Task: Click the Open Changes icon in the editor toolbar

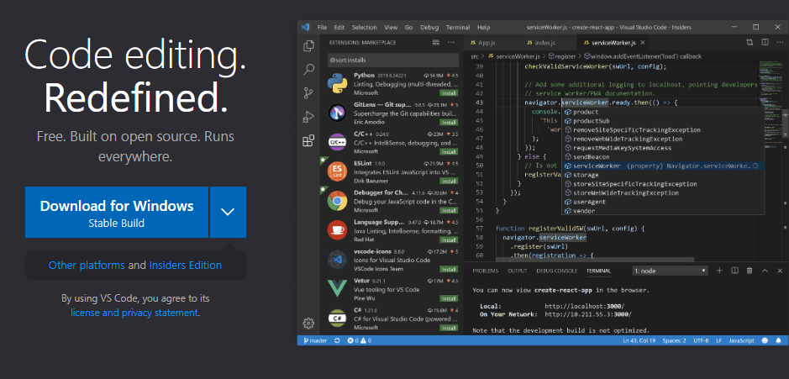Action: point(750,42)
